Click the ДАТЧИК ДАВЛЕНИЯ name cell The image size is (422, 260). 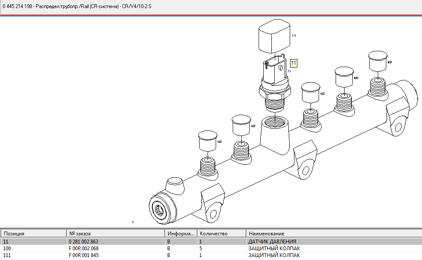[x=272, y=241]
